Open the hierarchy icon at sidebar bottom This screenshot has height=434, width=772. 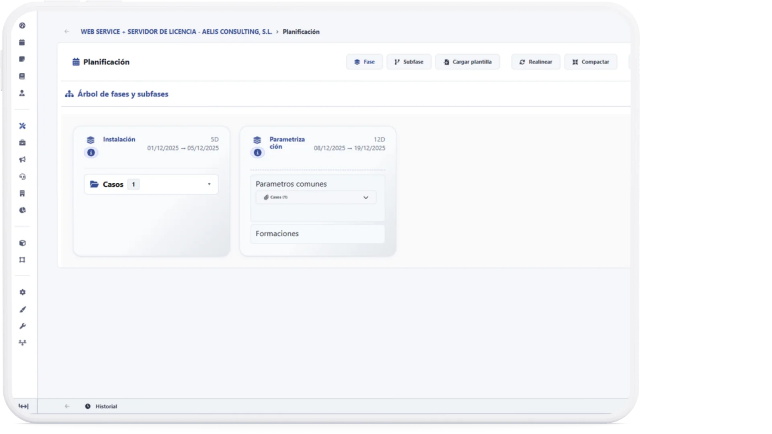(23, 342)
